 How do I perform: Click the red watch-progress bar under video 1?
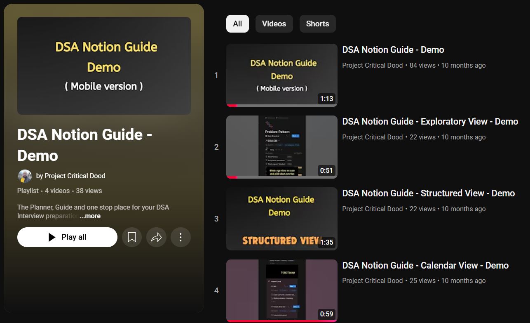point(232,106)
